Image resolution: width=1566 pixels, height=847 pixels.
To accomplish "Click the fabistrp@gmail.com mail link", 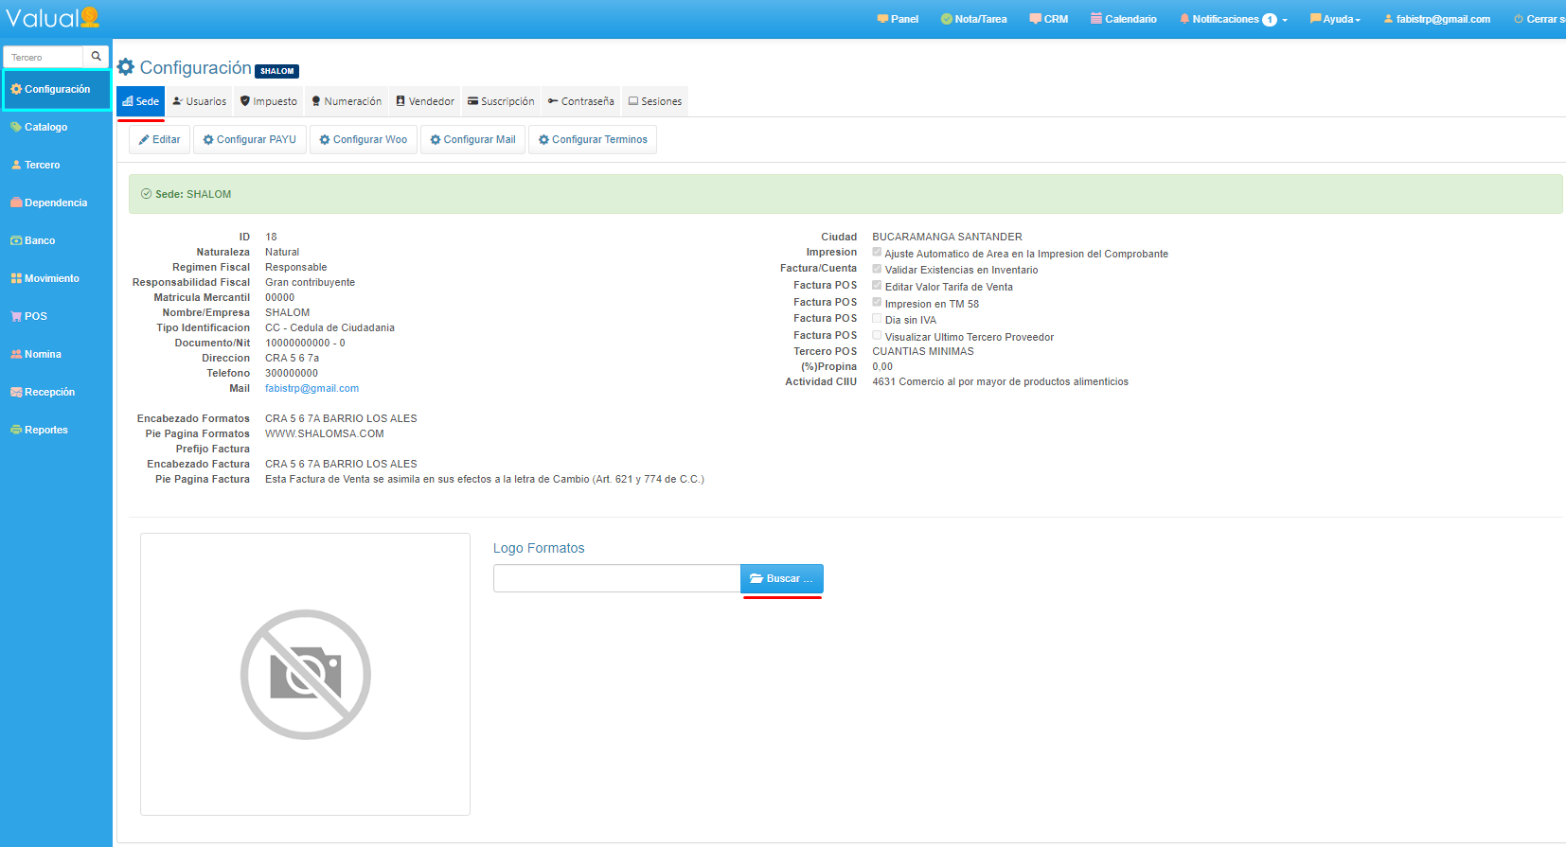I will click(311, 388).
